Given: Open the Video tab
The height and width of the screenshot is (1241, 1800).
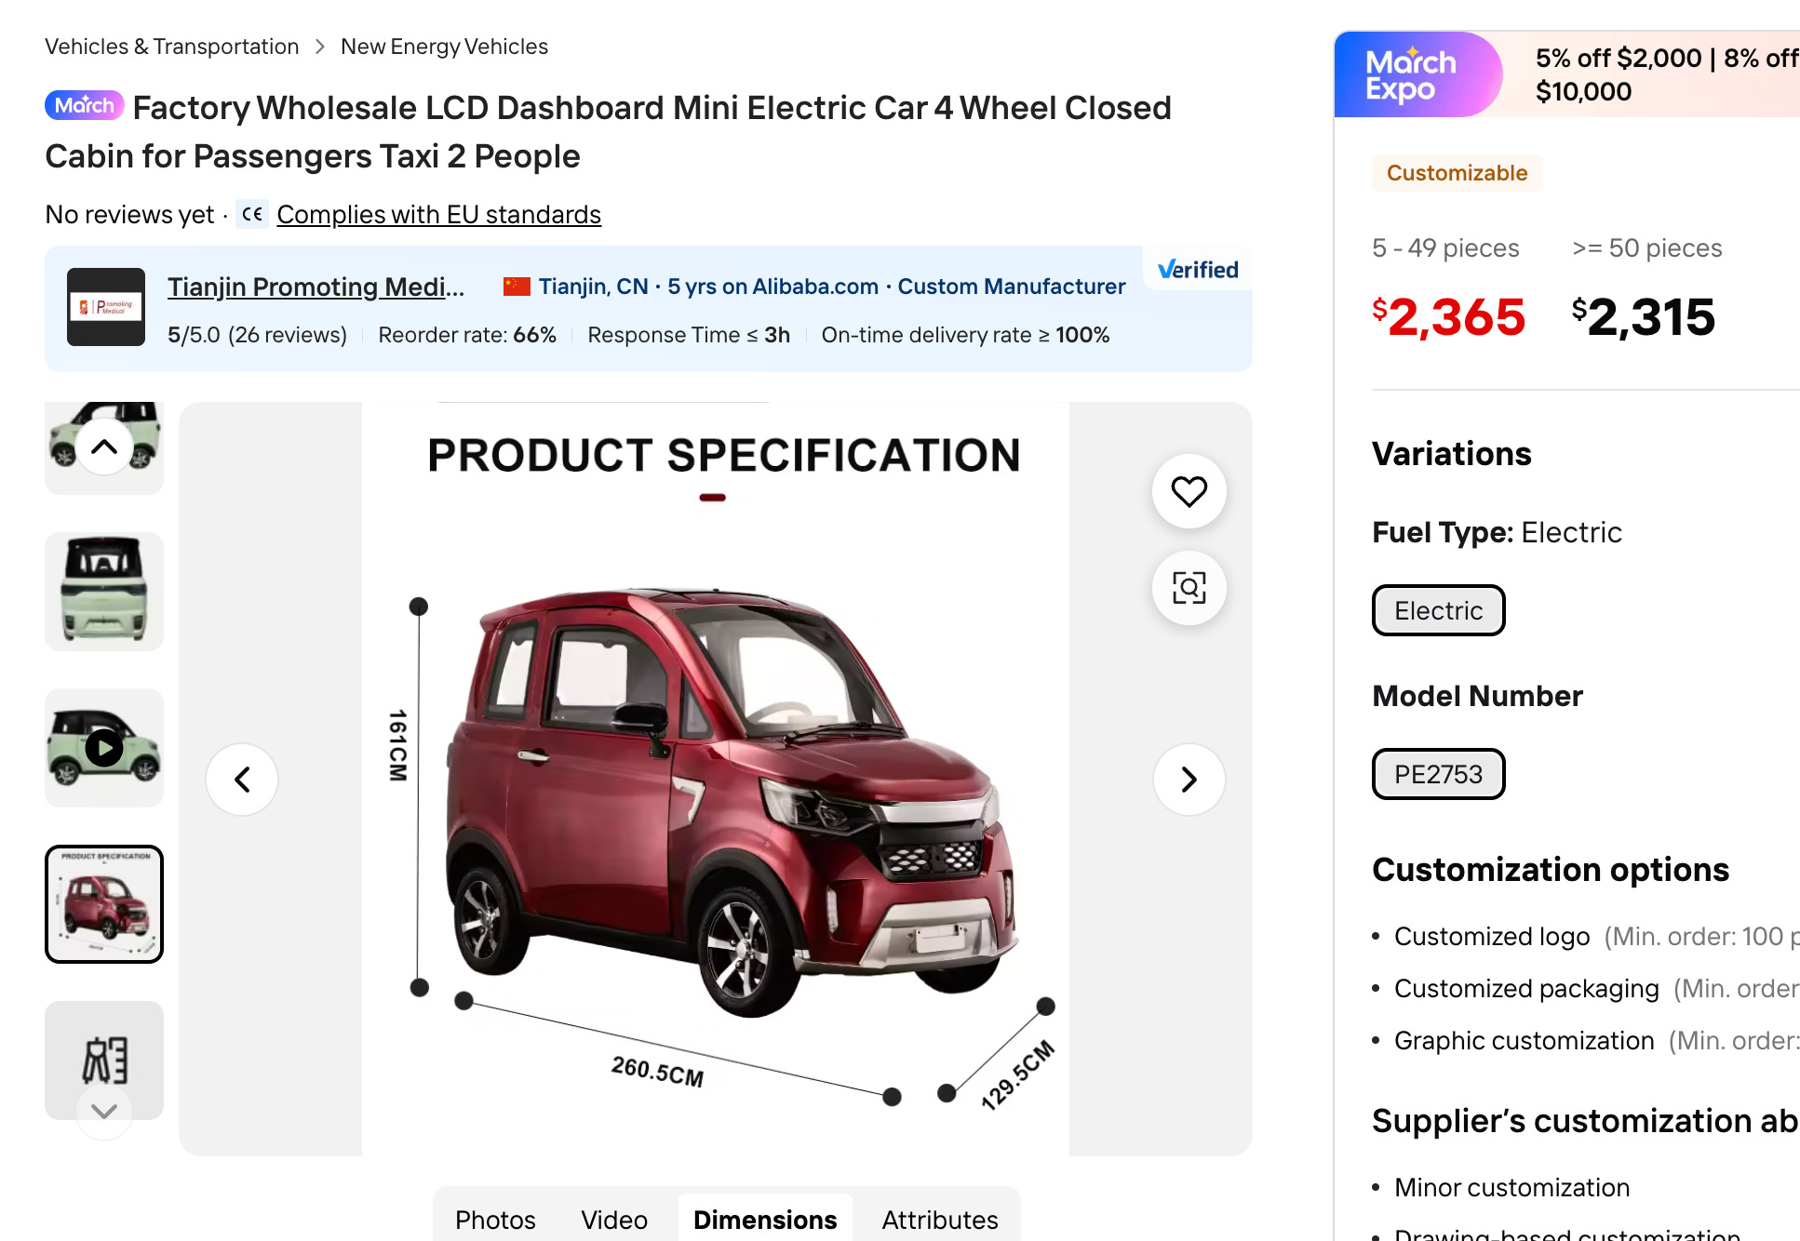Looking at the screenshot, I should point(614,1219).
